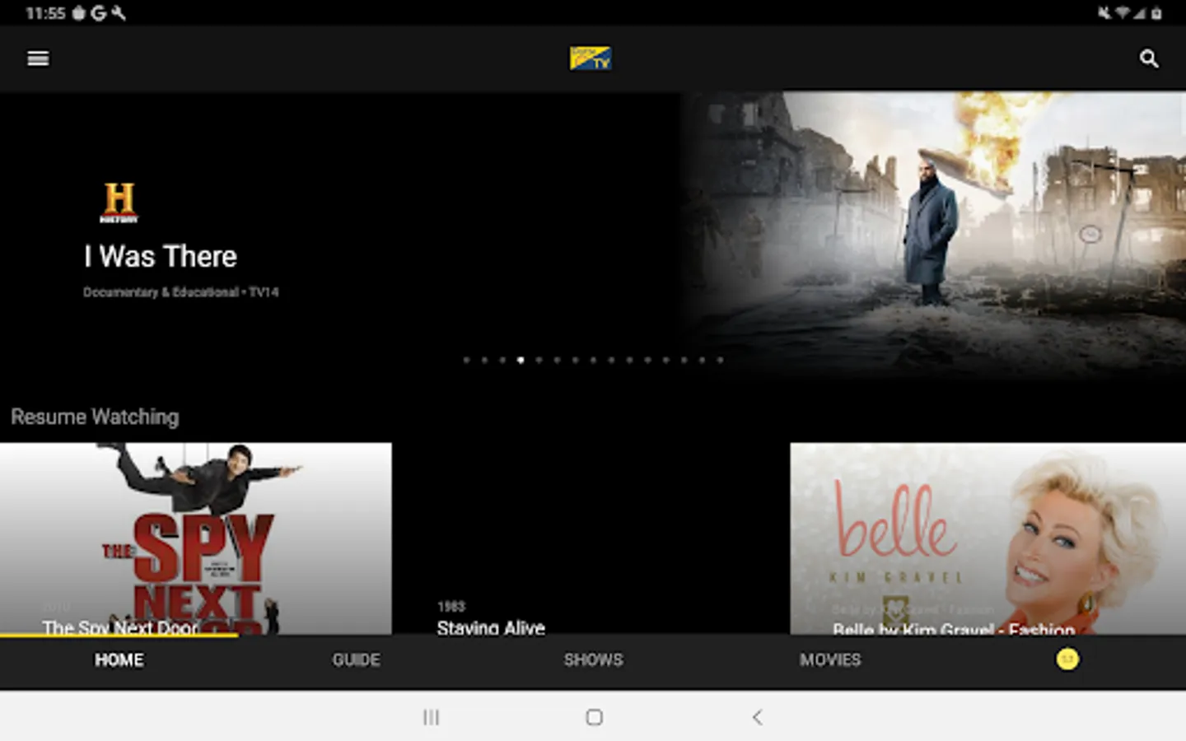Open the 'I Was There' featured title
This screenshot has height=741, width=1186.
(x=161, y=257)
